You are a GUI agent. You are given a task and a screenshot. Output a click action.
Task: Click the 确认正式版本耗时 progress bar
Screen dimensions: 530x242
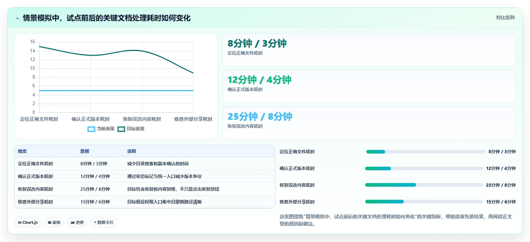click(x=424, y=168)
